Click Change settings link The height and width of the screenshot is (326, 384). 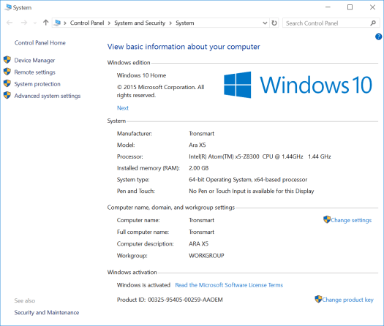click(x=351, y=220)
